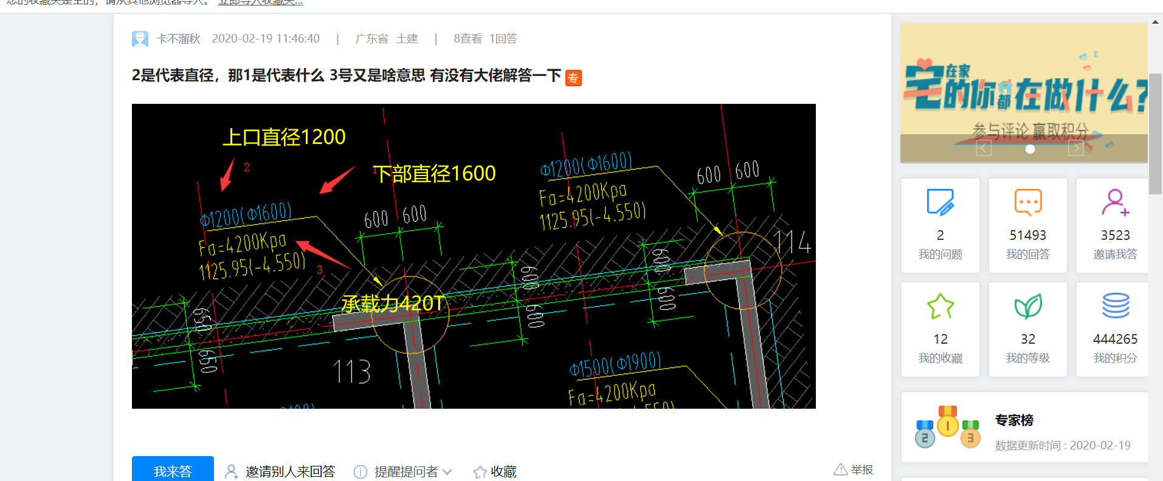Click the vertical scrollbar thumb
Image resolution: width=1163 pixels, height=481 pixels.
coord(1156,134)
